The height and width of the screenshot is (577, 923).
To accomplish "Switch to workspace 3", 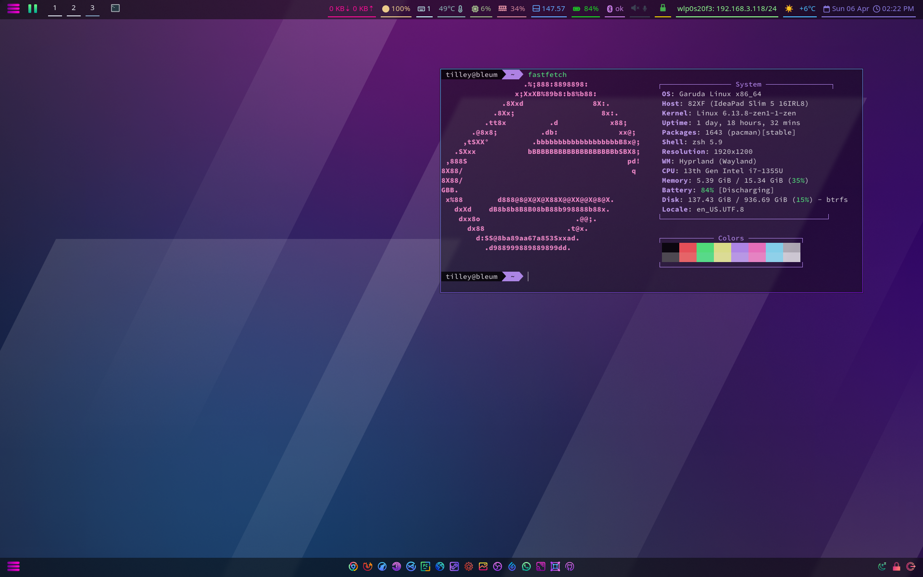I will [92, 8].
